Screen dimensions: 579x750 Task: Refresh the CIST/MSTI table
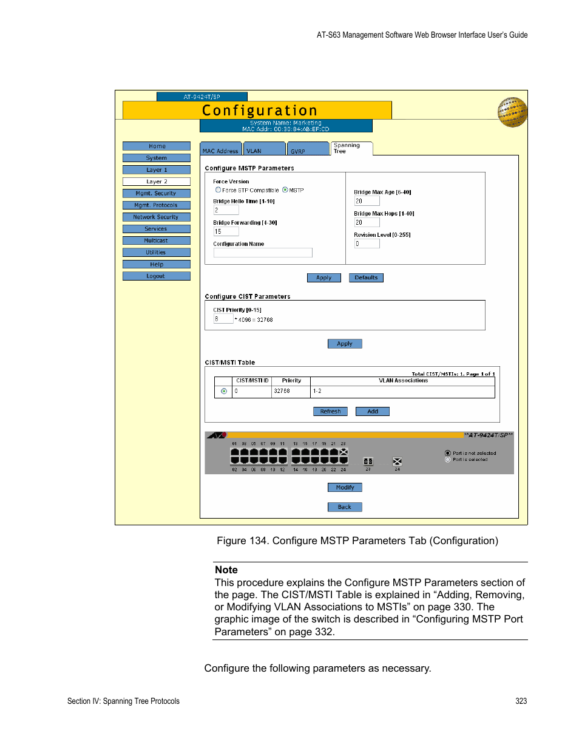pyautogui.click(x=330, y=411)
